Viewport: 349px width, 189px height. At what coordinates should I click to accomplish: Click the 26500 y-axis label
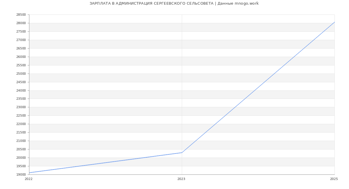[21, 48]
